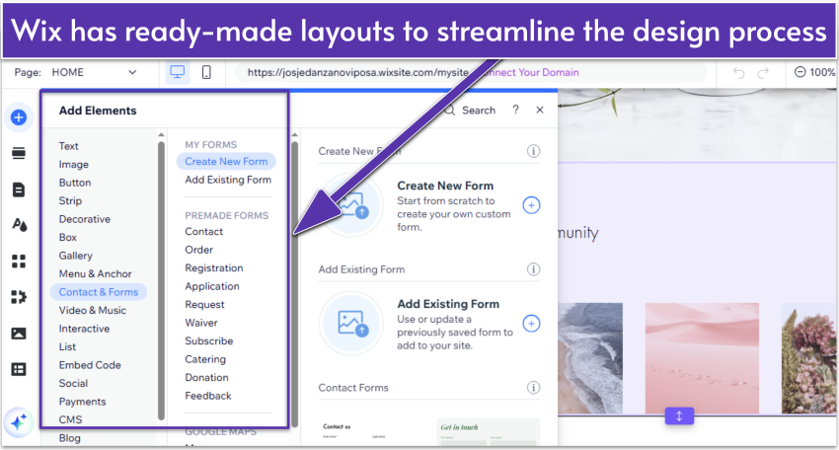Image resolution: width=839 pixels, height=450 pixels.
Task: Open the question mark help icon
Action: tap(515, 110)
